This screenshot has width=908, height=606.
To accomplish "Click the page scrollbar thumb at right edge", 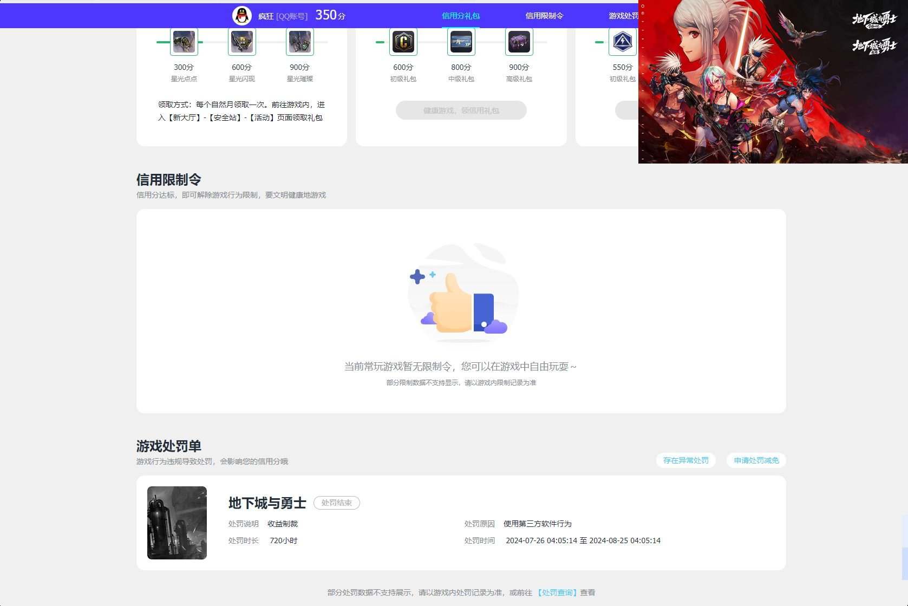I will [x=905, y=563].
